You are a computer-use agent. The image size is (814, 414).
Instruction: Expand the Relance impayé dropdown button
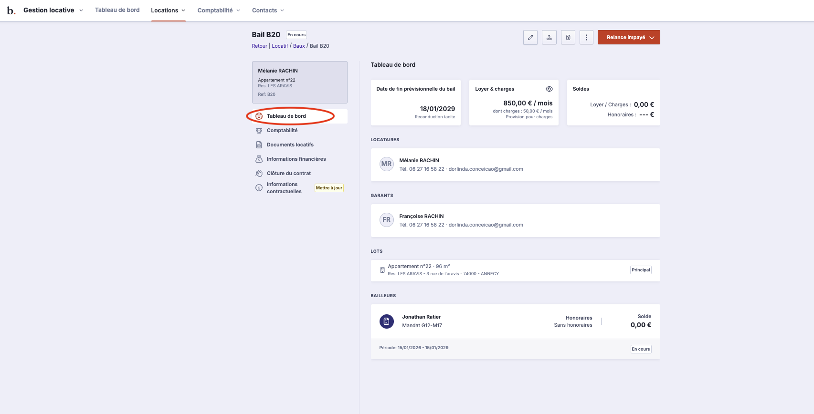[x=629, y=37]
